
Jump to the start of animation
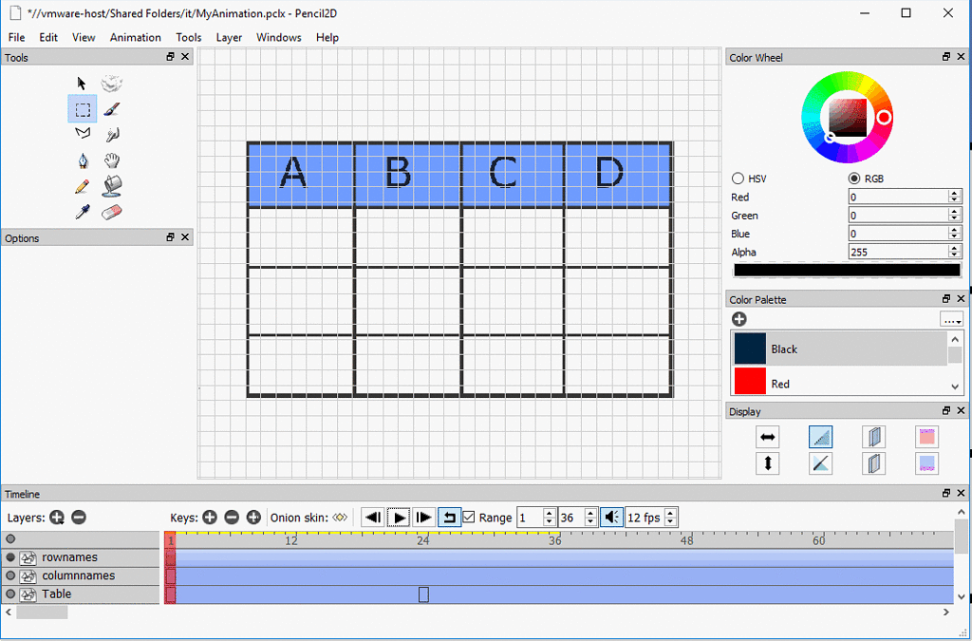pos(373,517)
